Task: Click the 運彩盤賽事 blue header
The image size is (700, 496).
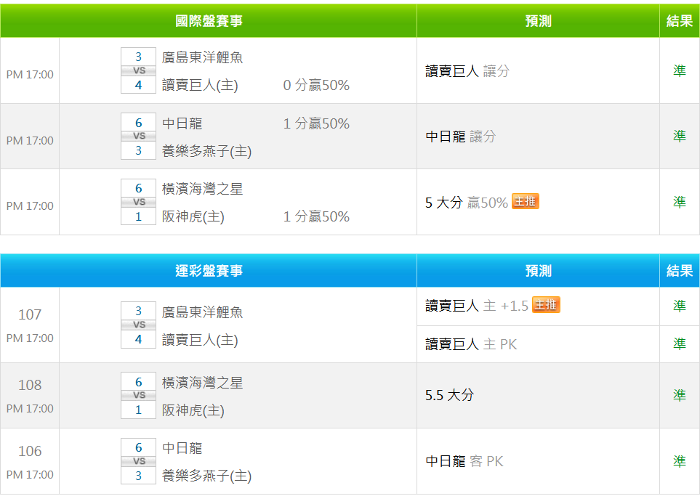Action: (209, 271)
